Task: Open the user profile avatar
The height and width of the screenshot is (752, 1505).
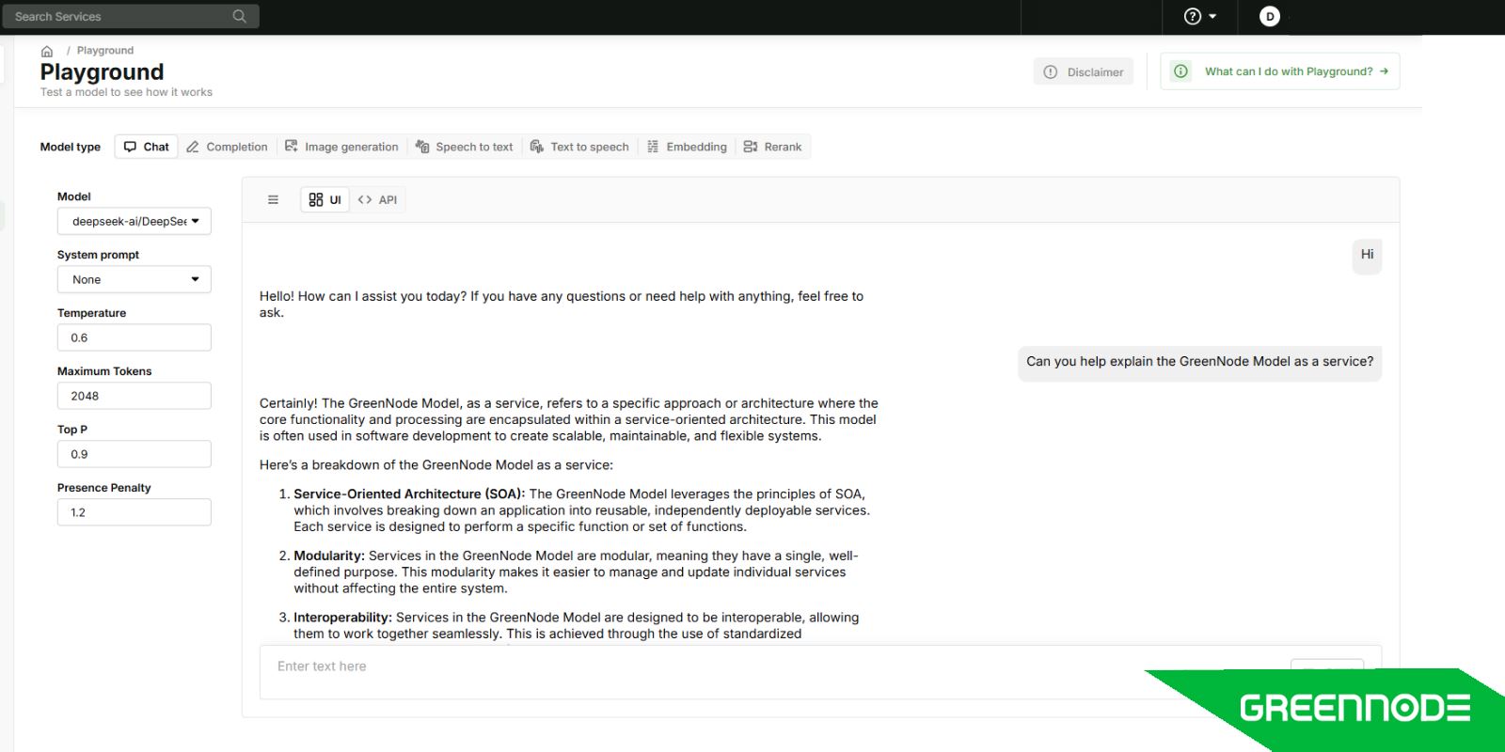Action: point(1269,16)
